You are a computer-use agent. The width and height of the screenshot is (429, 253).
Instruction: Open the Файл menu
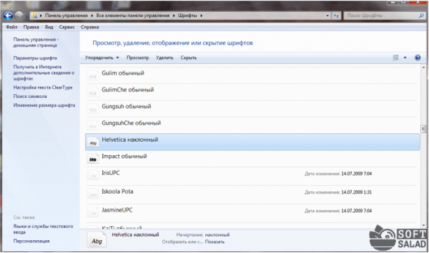pos(12,27)
